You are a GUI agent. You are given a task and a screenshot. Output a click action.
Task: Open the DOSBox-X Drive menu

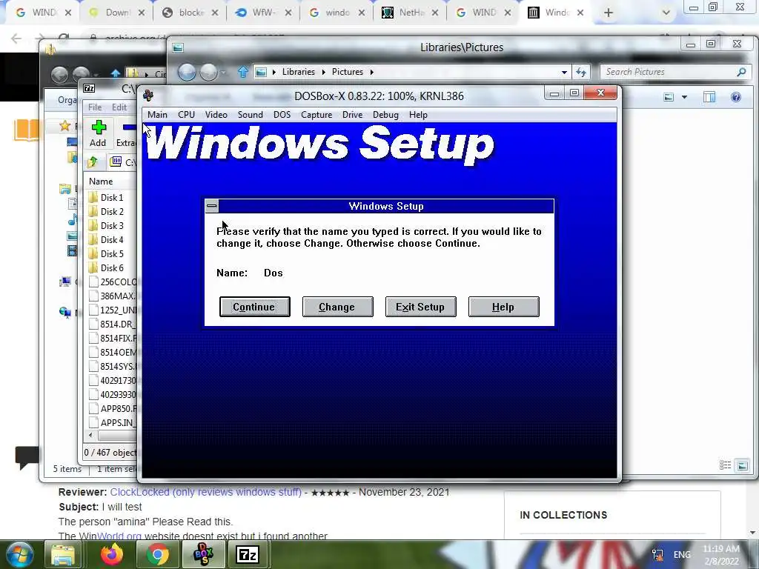(352, 115)
